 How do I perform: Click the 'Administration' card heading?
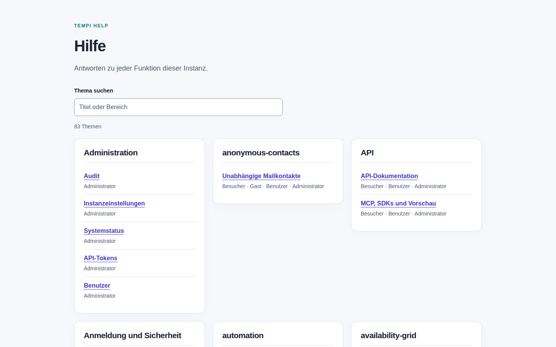(111, 153)
